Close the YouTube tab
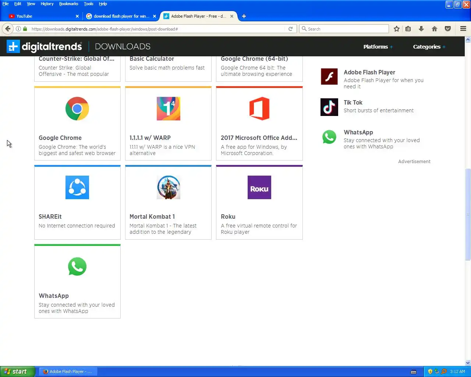Screen dimensions: 471x377 point(77,16)
